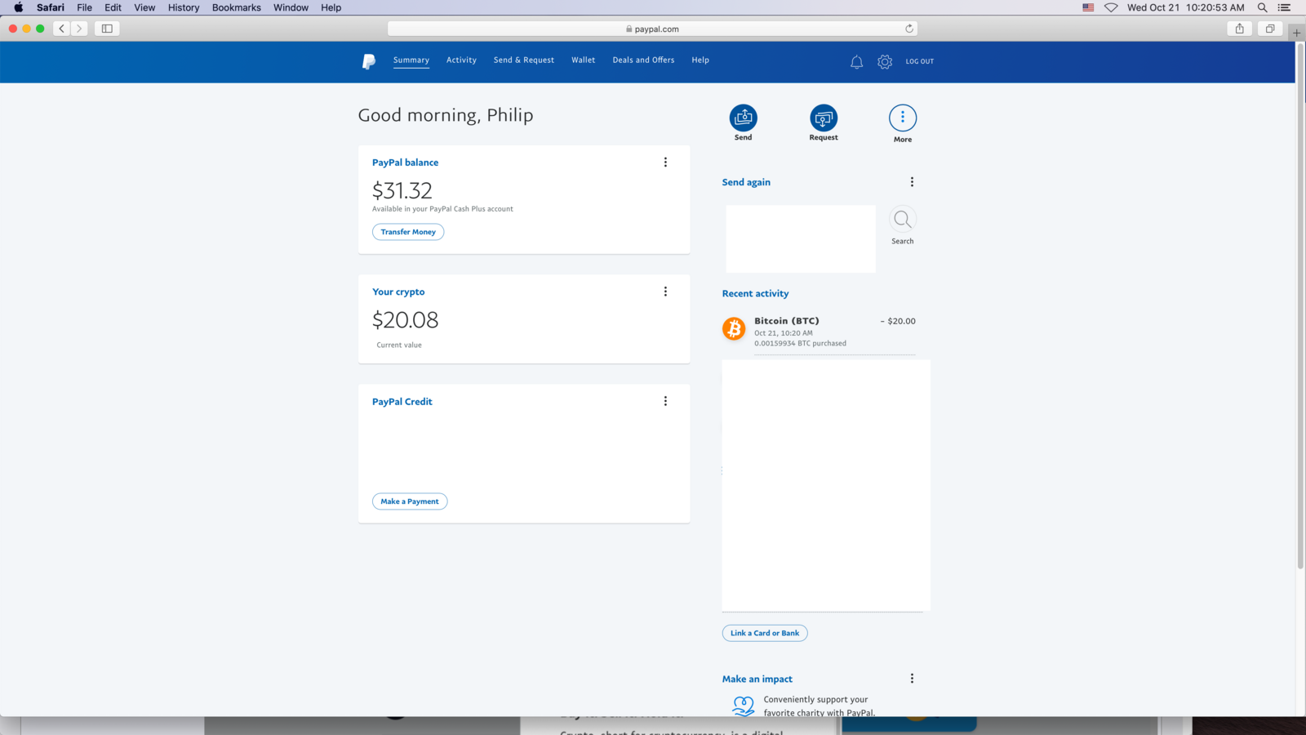Open the Window menu
Viewport: 1306px width, 735px height.
291,7
